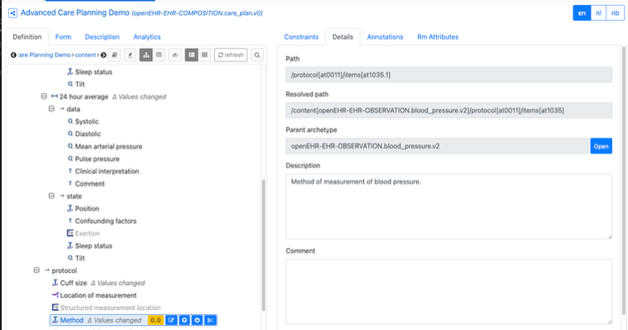Click the interval icon beside 24 hour average
The image size is (628, 330).
click(55, 96)
